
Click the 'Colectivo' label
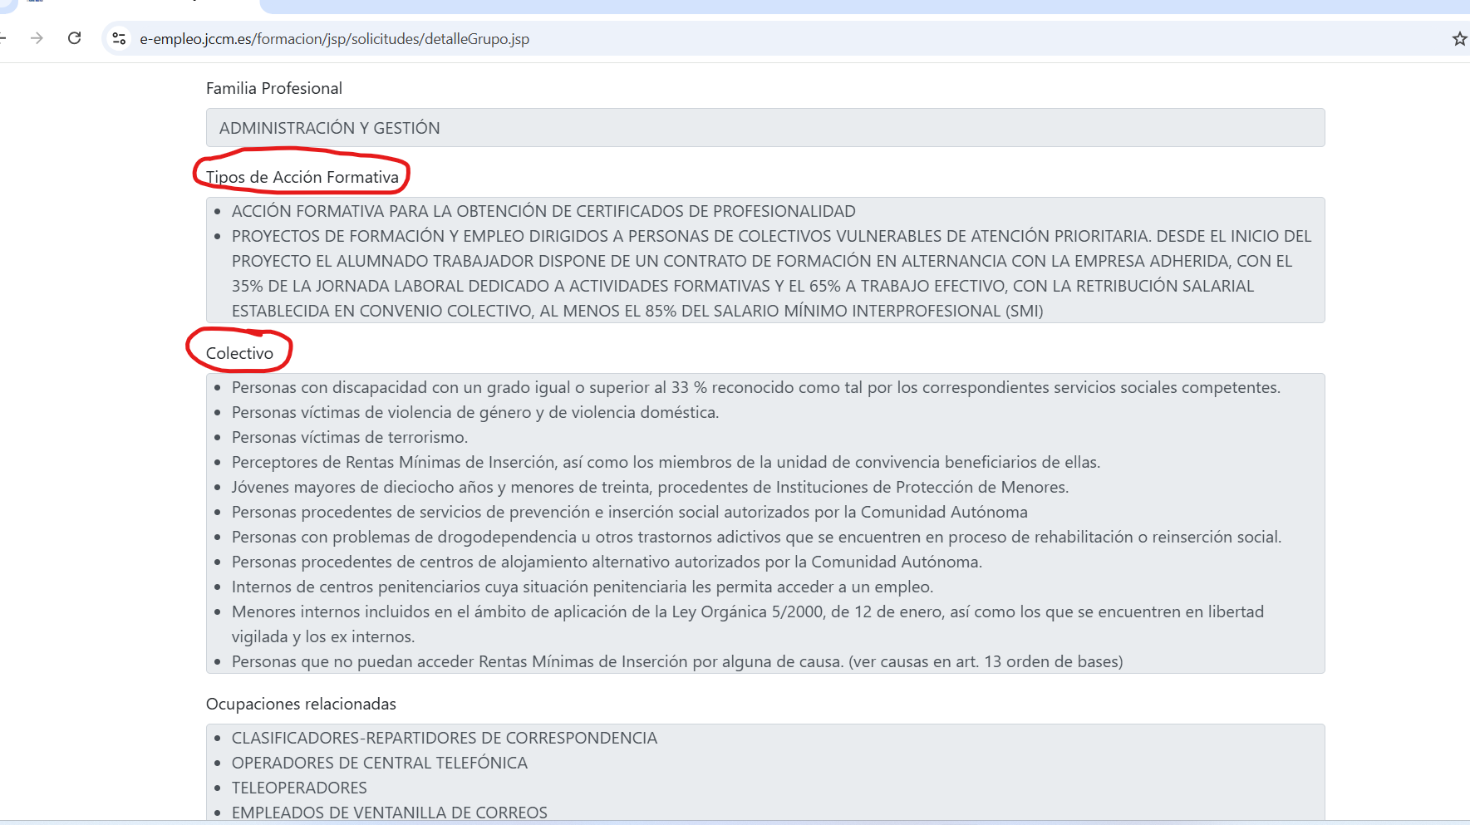pyautogui.click(x=239, y=353)
